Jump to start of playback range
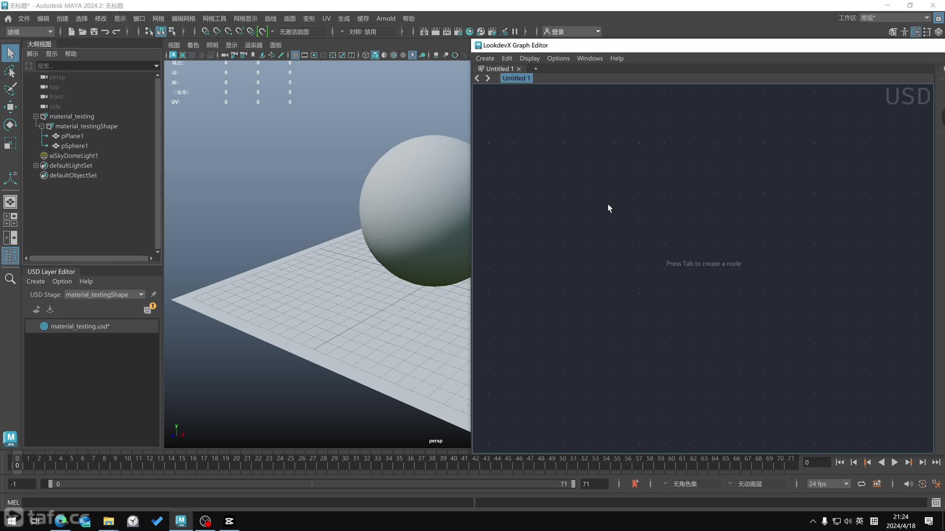This screenshot has height=531, width=945. 840,462
